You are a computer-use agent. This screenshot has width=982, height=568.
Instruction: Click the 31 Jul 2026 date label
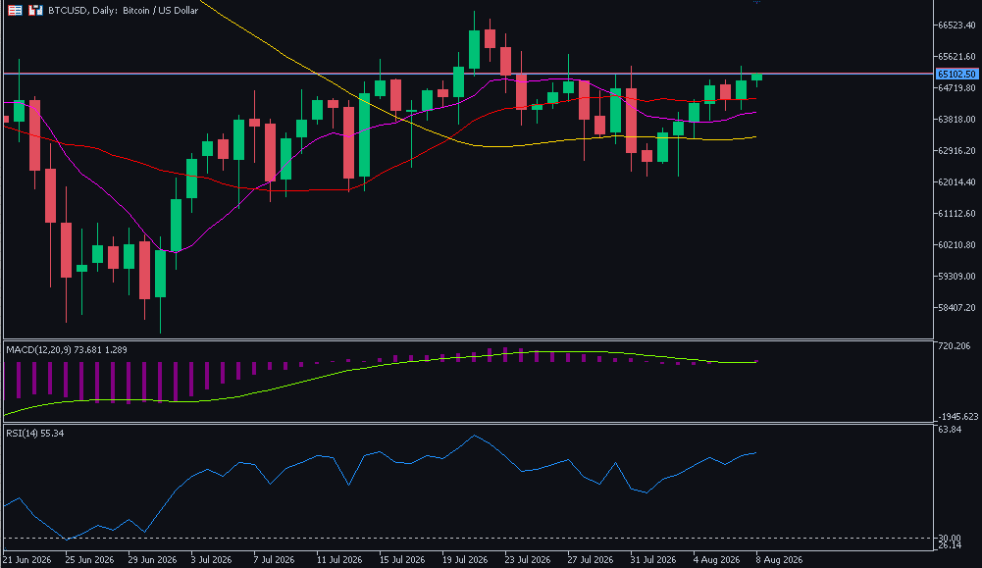[x=652, y=559]
